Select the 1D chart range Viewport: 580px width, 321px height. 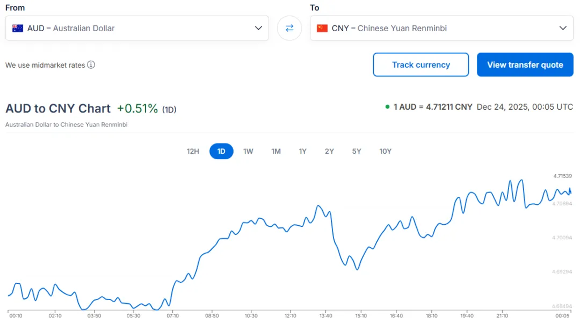point(221,151)
